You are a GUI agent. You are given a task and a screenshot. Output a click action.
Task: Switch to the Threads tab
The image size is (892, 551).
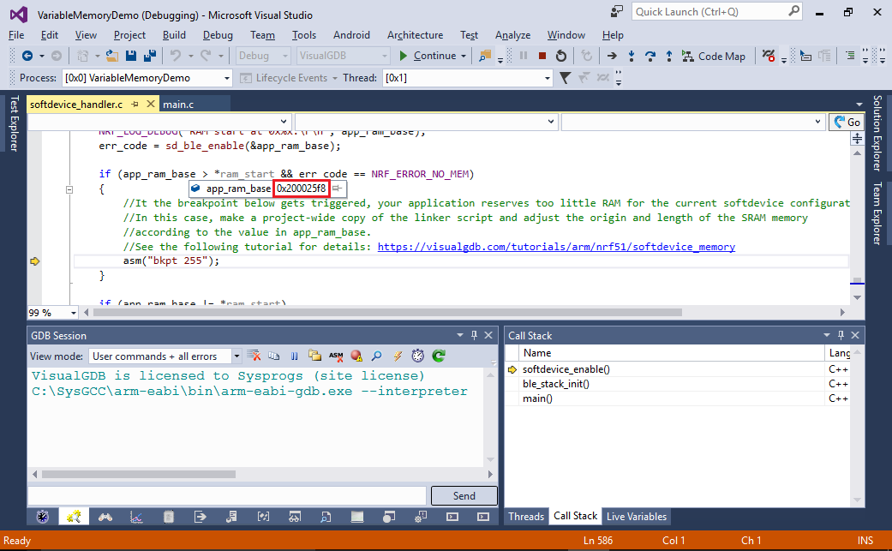click(x=526, y=517)
